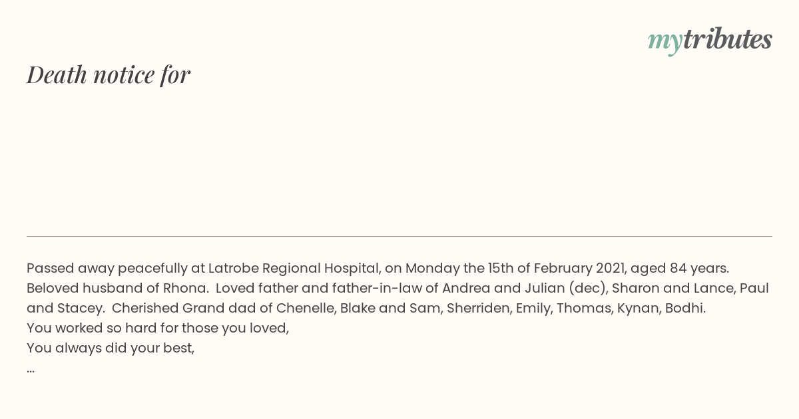This screenshot has width=799, height=419.
Task: Click the "tributes" word in logo
Action: [x=728, y=39]
